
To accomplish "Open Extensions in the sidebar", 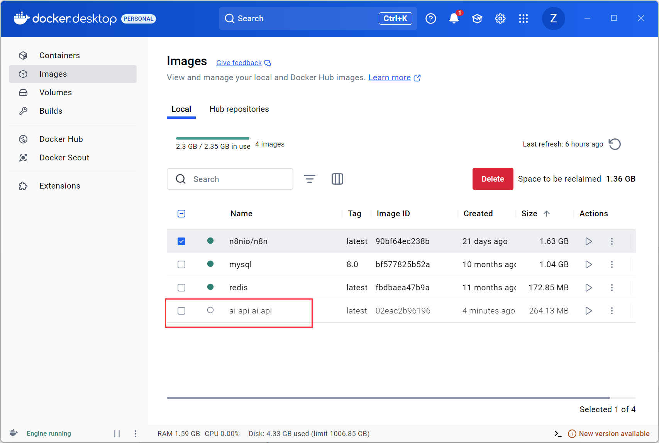I will [73, 186].
